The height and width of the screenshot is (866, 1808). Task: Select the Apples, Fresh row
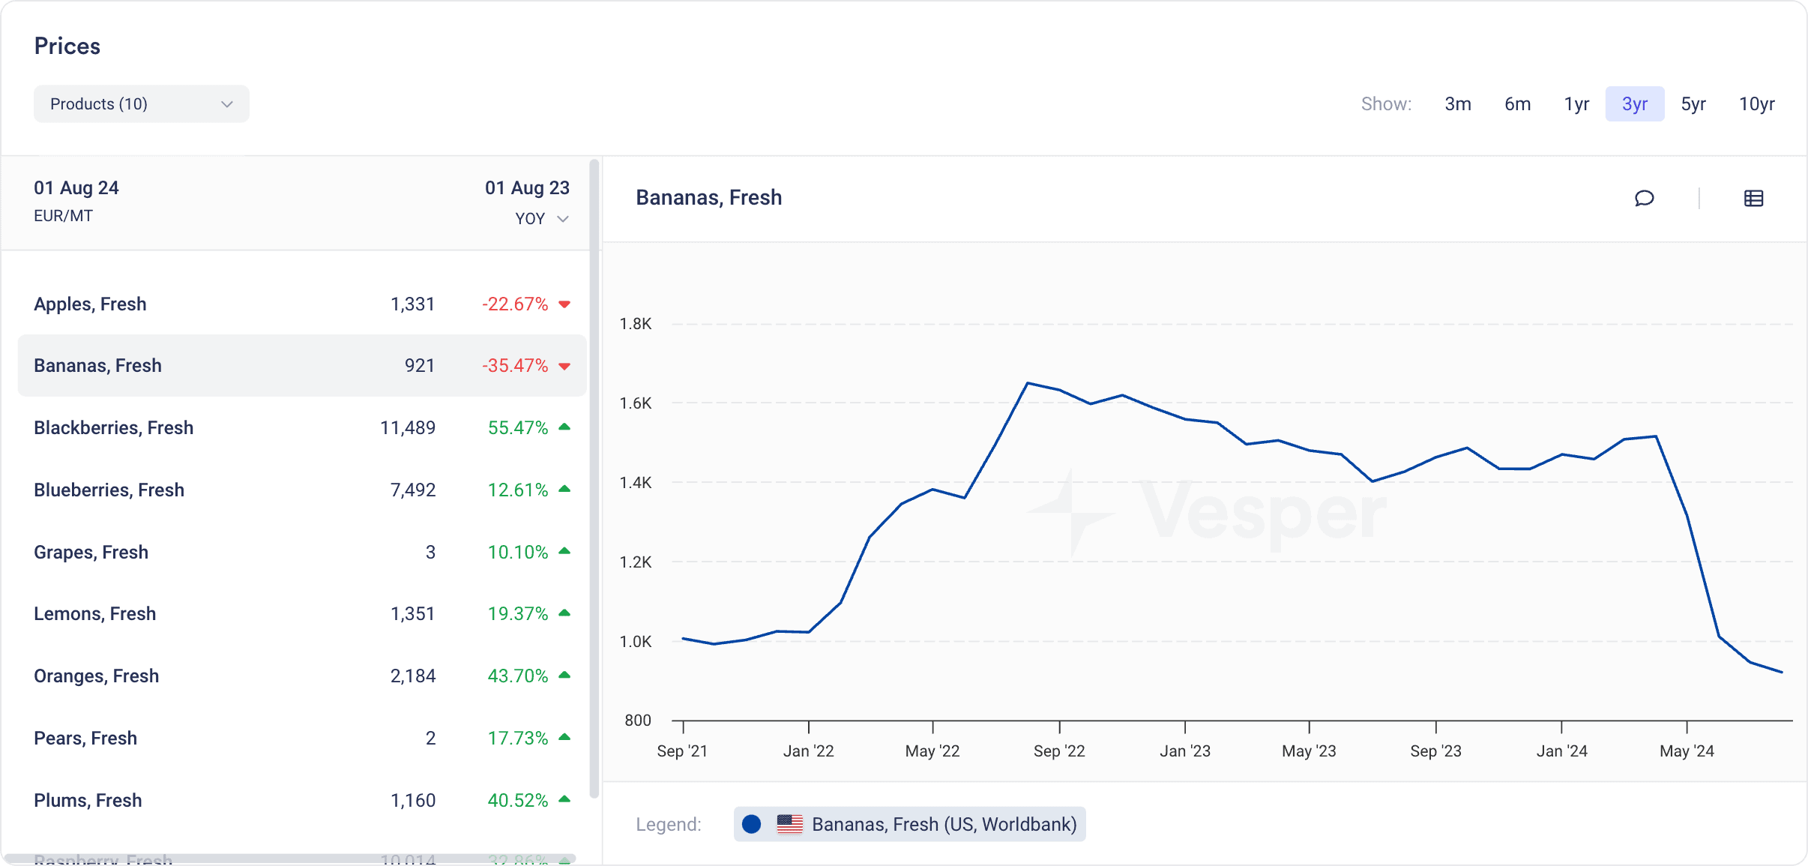coord(302,304)
